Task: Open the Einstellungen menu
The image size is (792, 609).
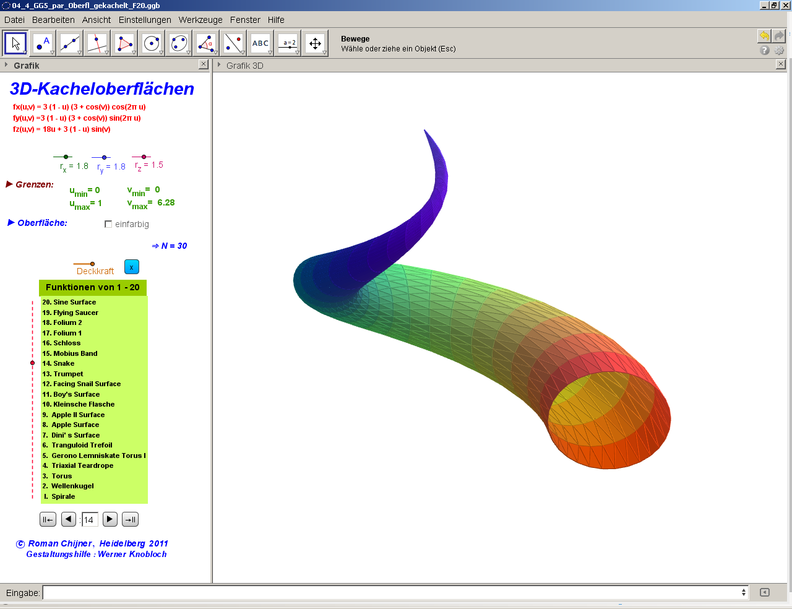Action: click(145, 20)
